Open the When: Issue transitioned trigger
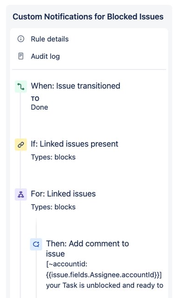 [x=76, y=86]
